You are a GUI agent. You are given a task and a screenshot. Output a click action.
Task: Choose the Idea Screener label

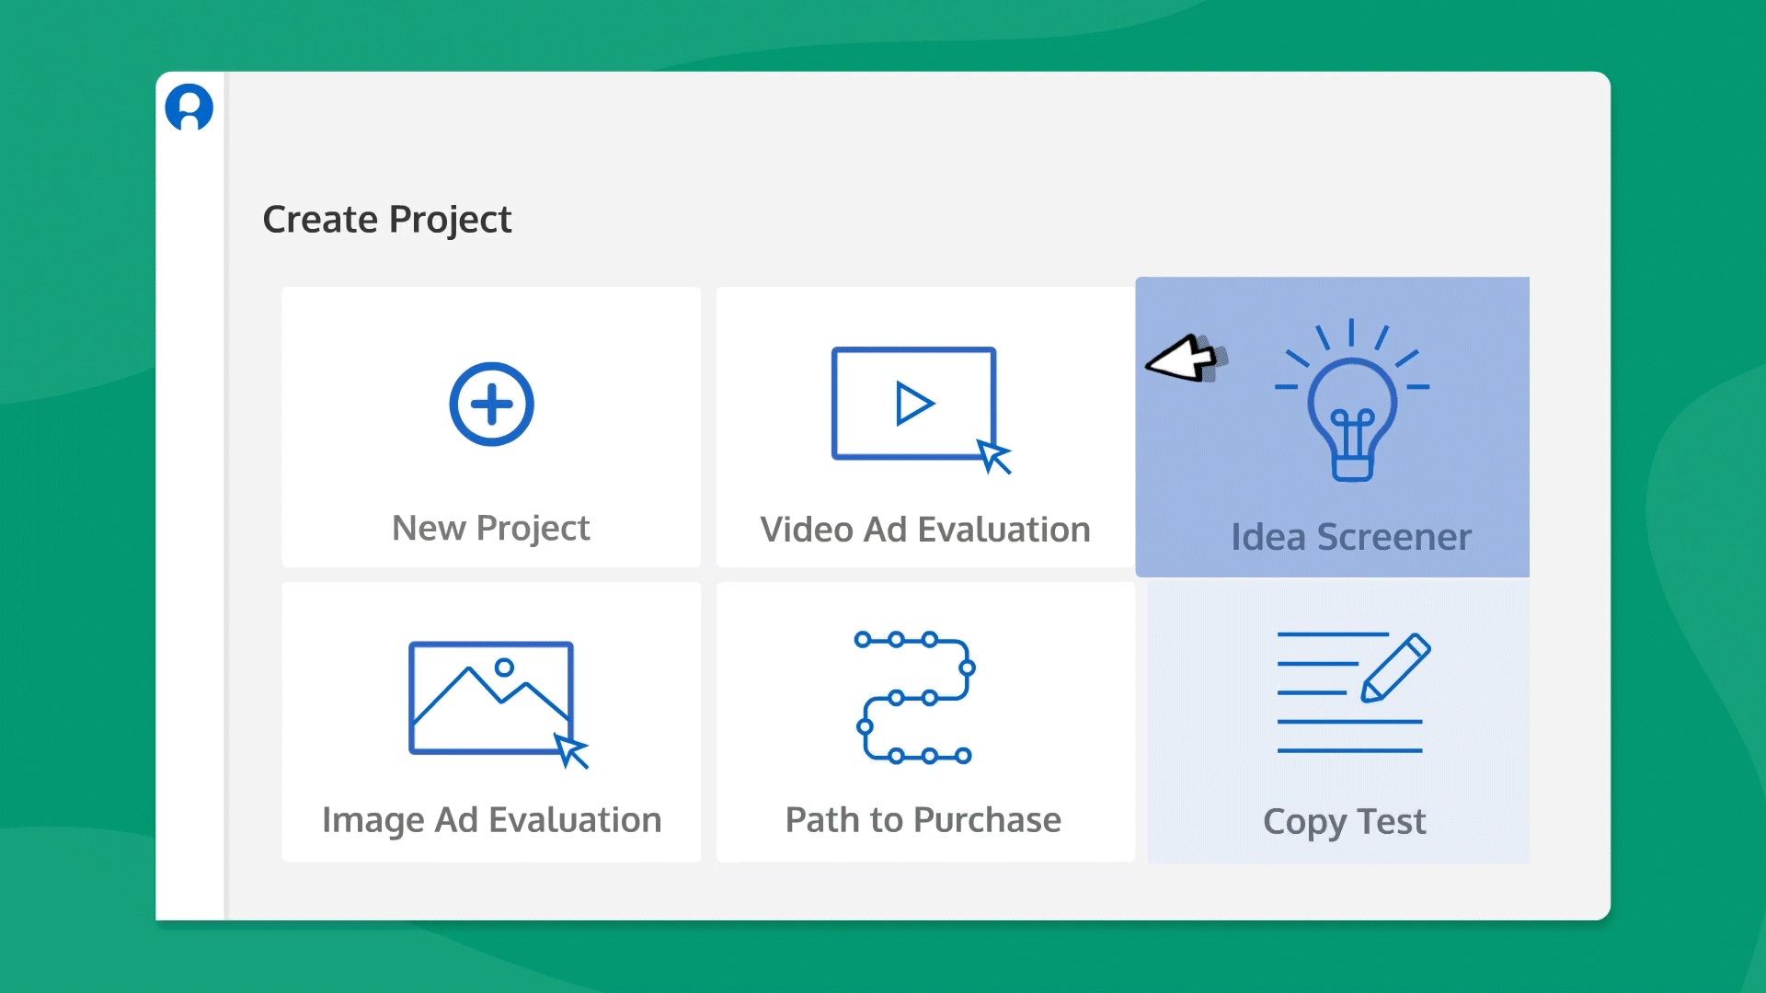click(1350, 537)
